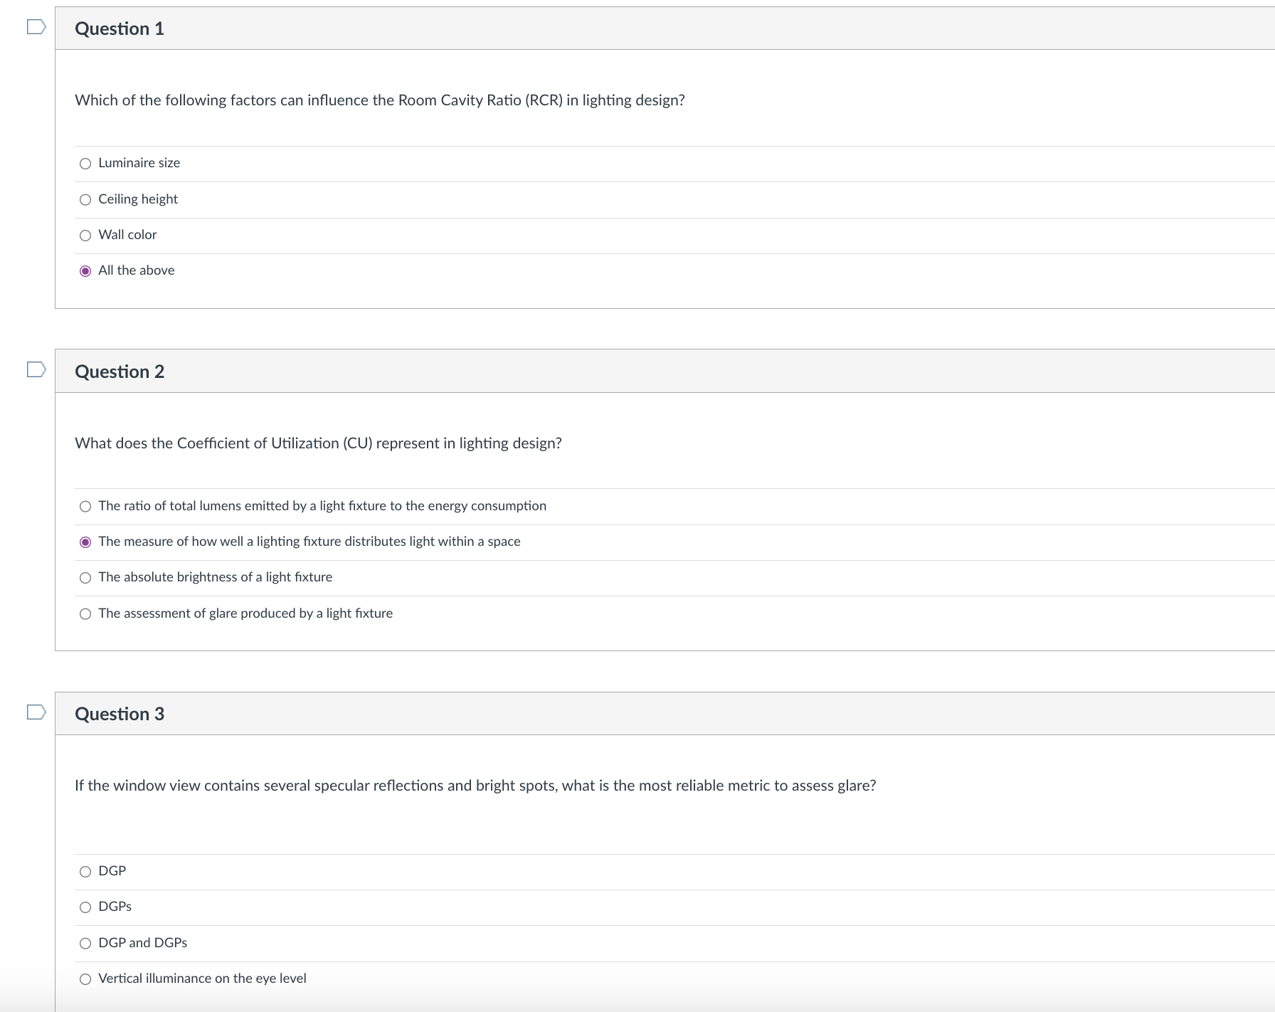
Task: Flag Question 1 with its bookmark icon
Action: pos(36,27)
